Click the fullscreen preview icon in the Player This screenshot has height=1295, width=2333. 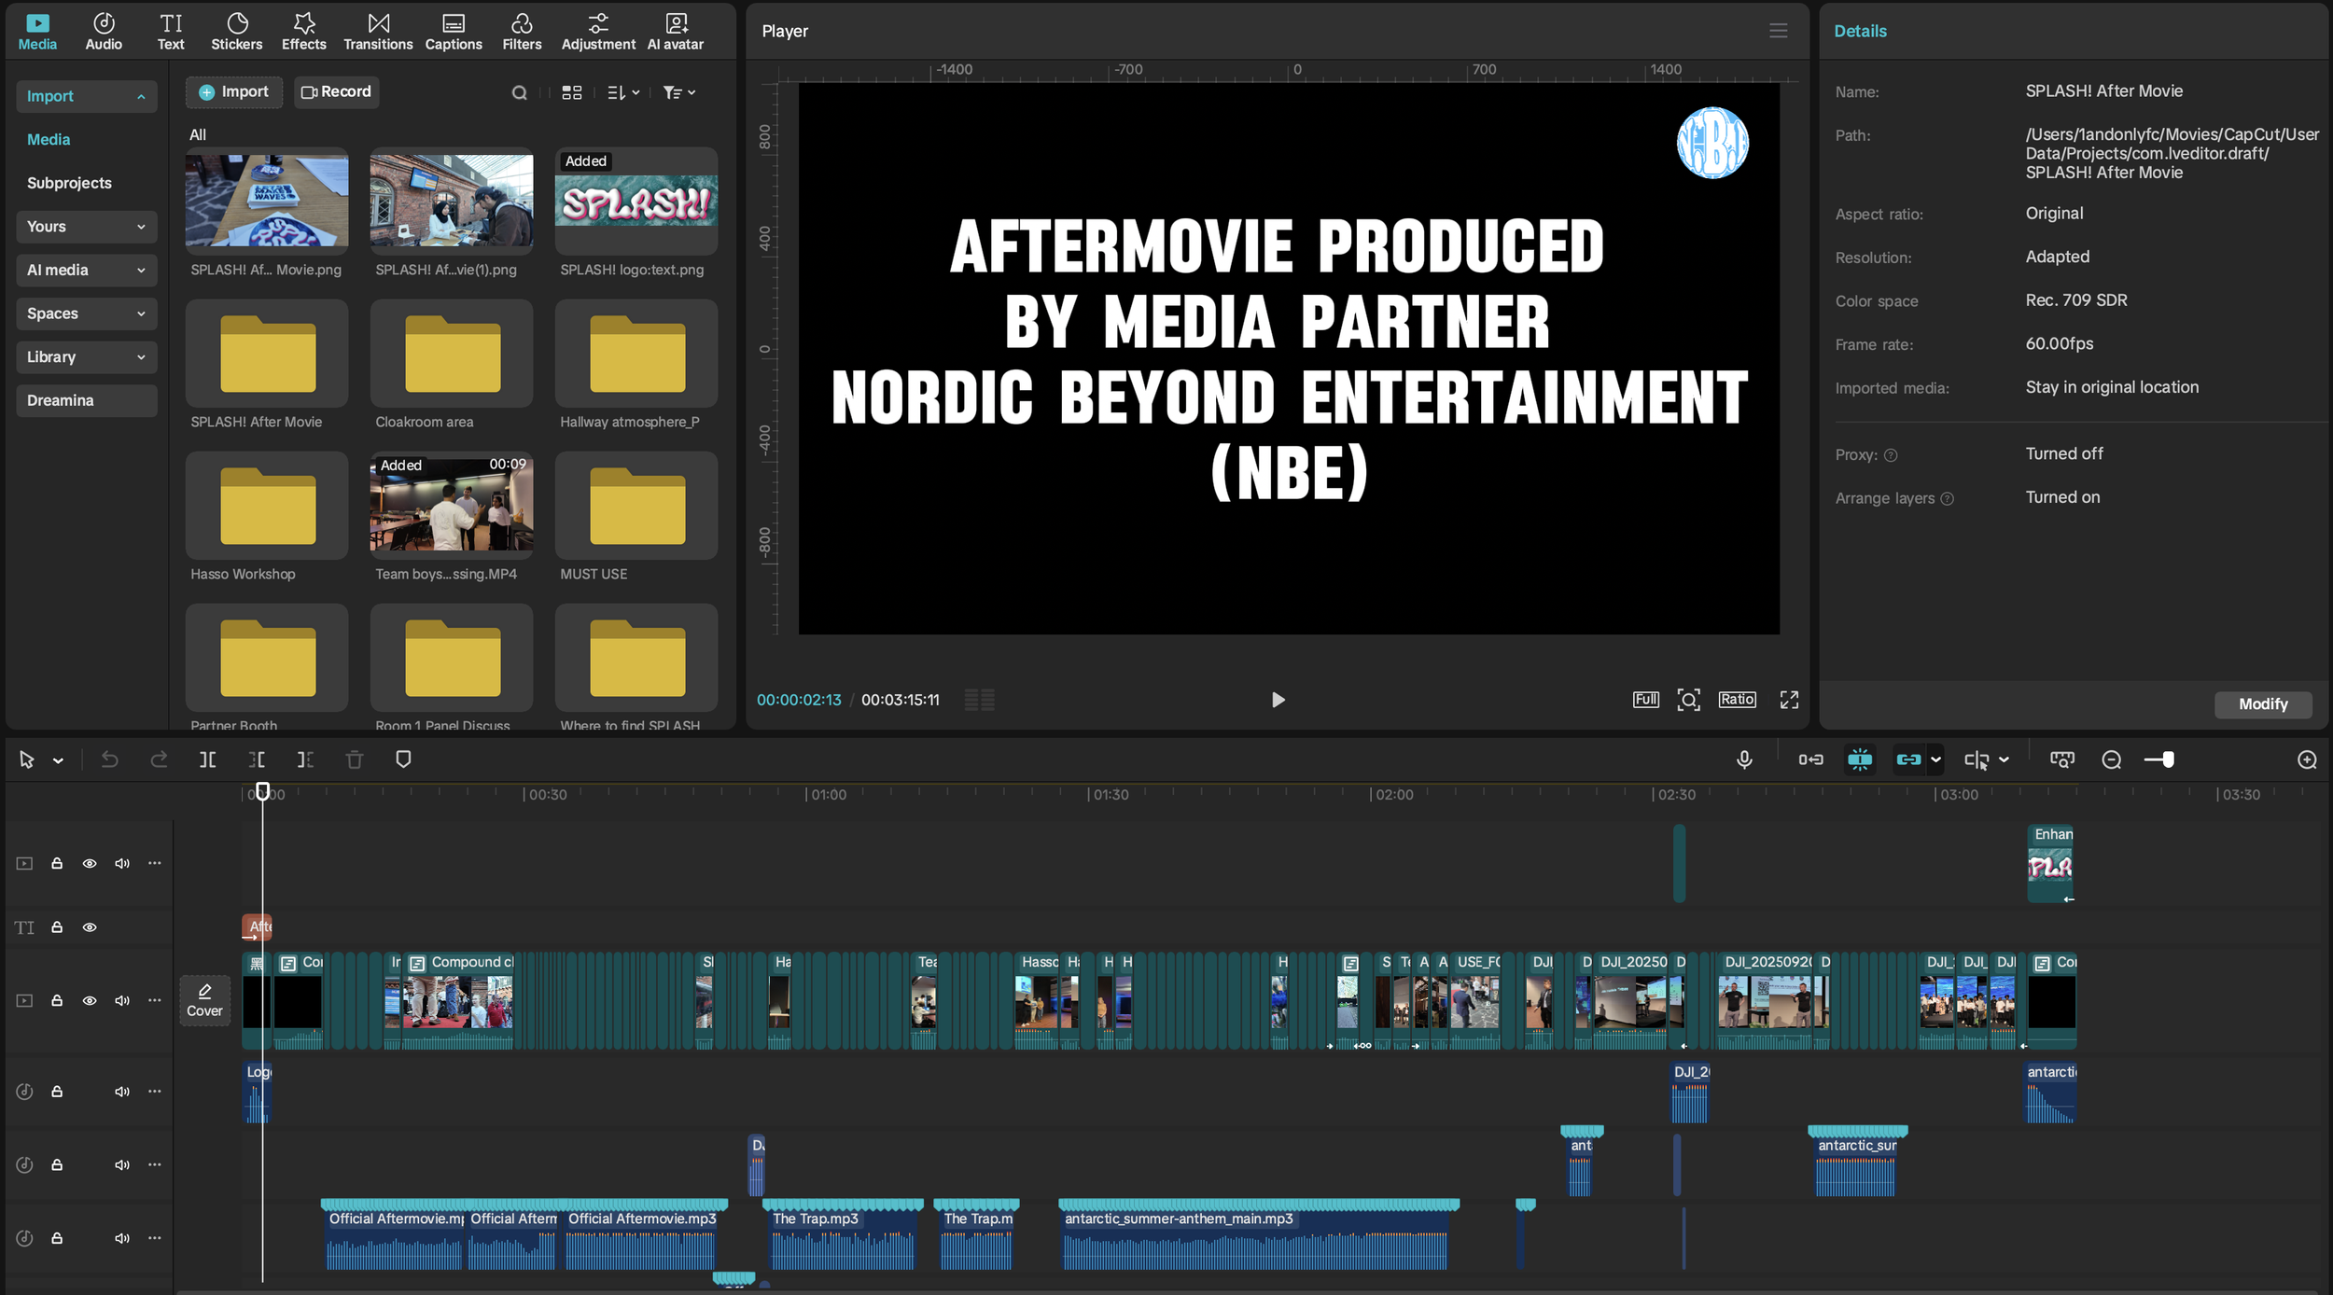click(1789, 699)
